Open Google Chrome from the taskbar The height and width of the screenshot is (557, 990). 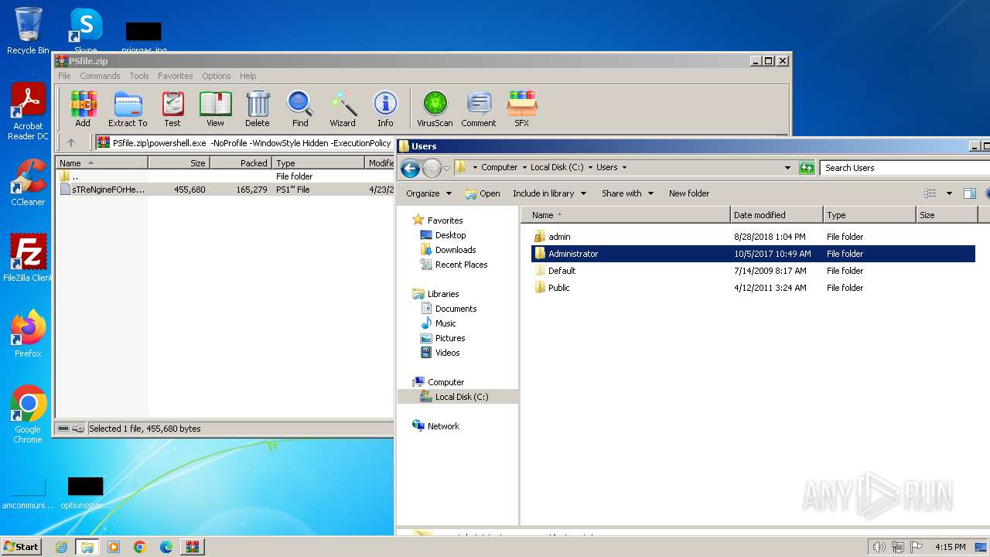coord(140,547)
